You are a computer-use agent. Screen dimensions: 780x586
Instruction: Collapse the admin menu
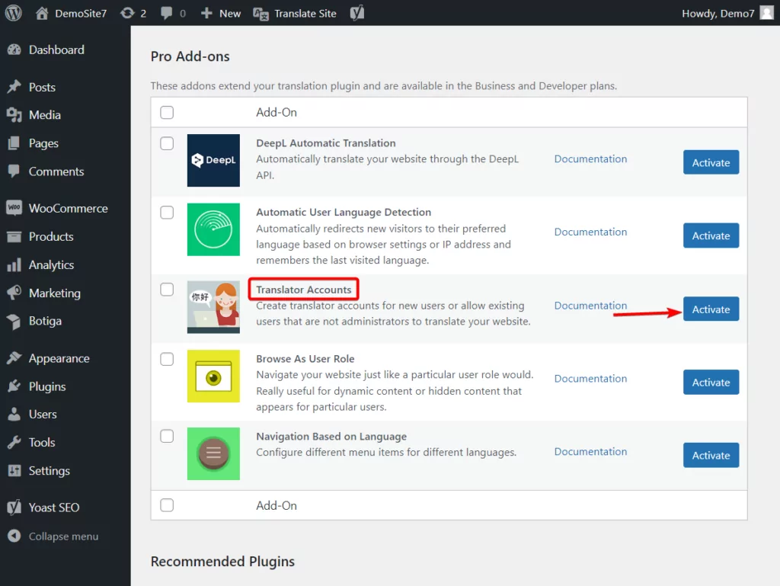tap(53, 536)
